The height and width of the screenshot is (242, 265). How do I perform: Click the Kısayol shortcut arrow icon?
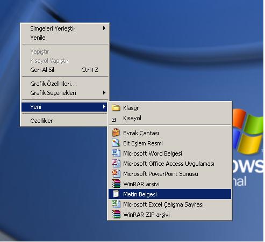(x=114, y=120)
